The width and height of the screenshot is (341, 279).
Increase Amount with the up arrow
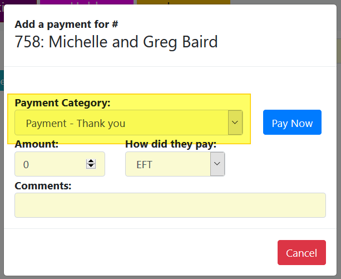pyautogui.click(x=91, y=161)
